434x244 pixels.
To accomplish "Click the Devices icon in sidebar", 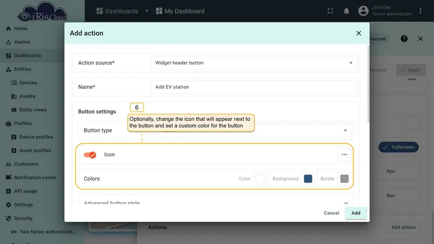I will [x=14, y=83].
